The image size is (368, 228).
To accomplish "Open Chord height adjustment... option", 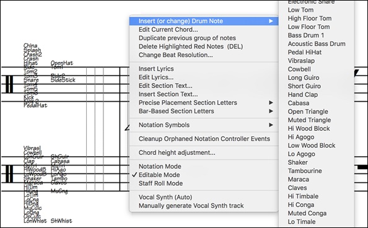I will click(x=204, y=152).
